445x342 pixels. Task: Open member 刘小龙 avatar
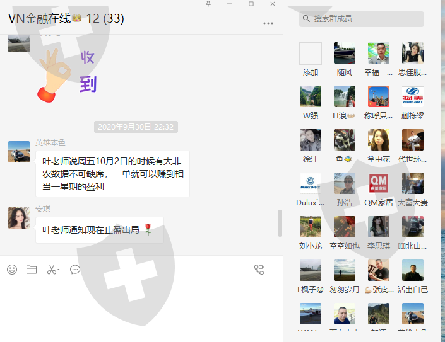[x=311, y=227]
